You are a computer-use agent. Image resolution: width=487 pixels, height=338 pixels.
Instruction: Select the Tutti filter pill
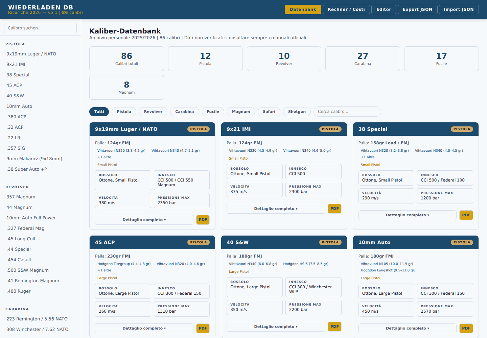pyautogui.click(x=99, y=112)
